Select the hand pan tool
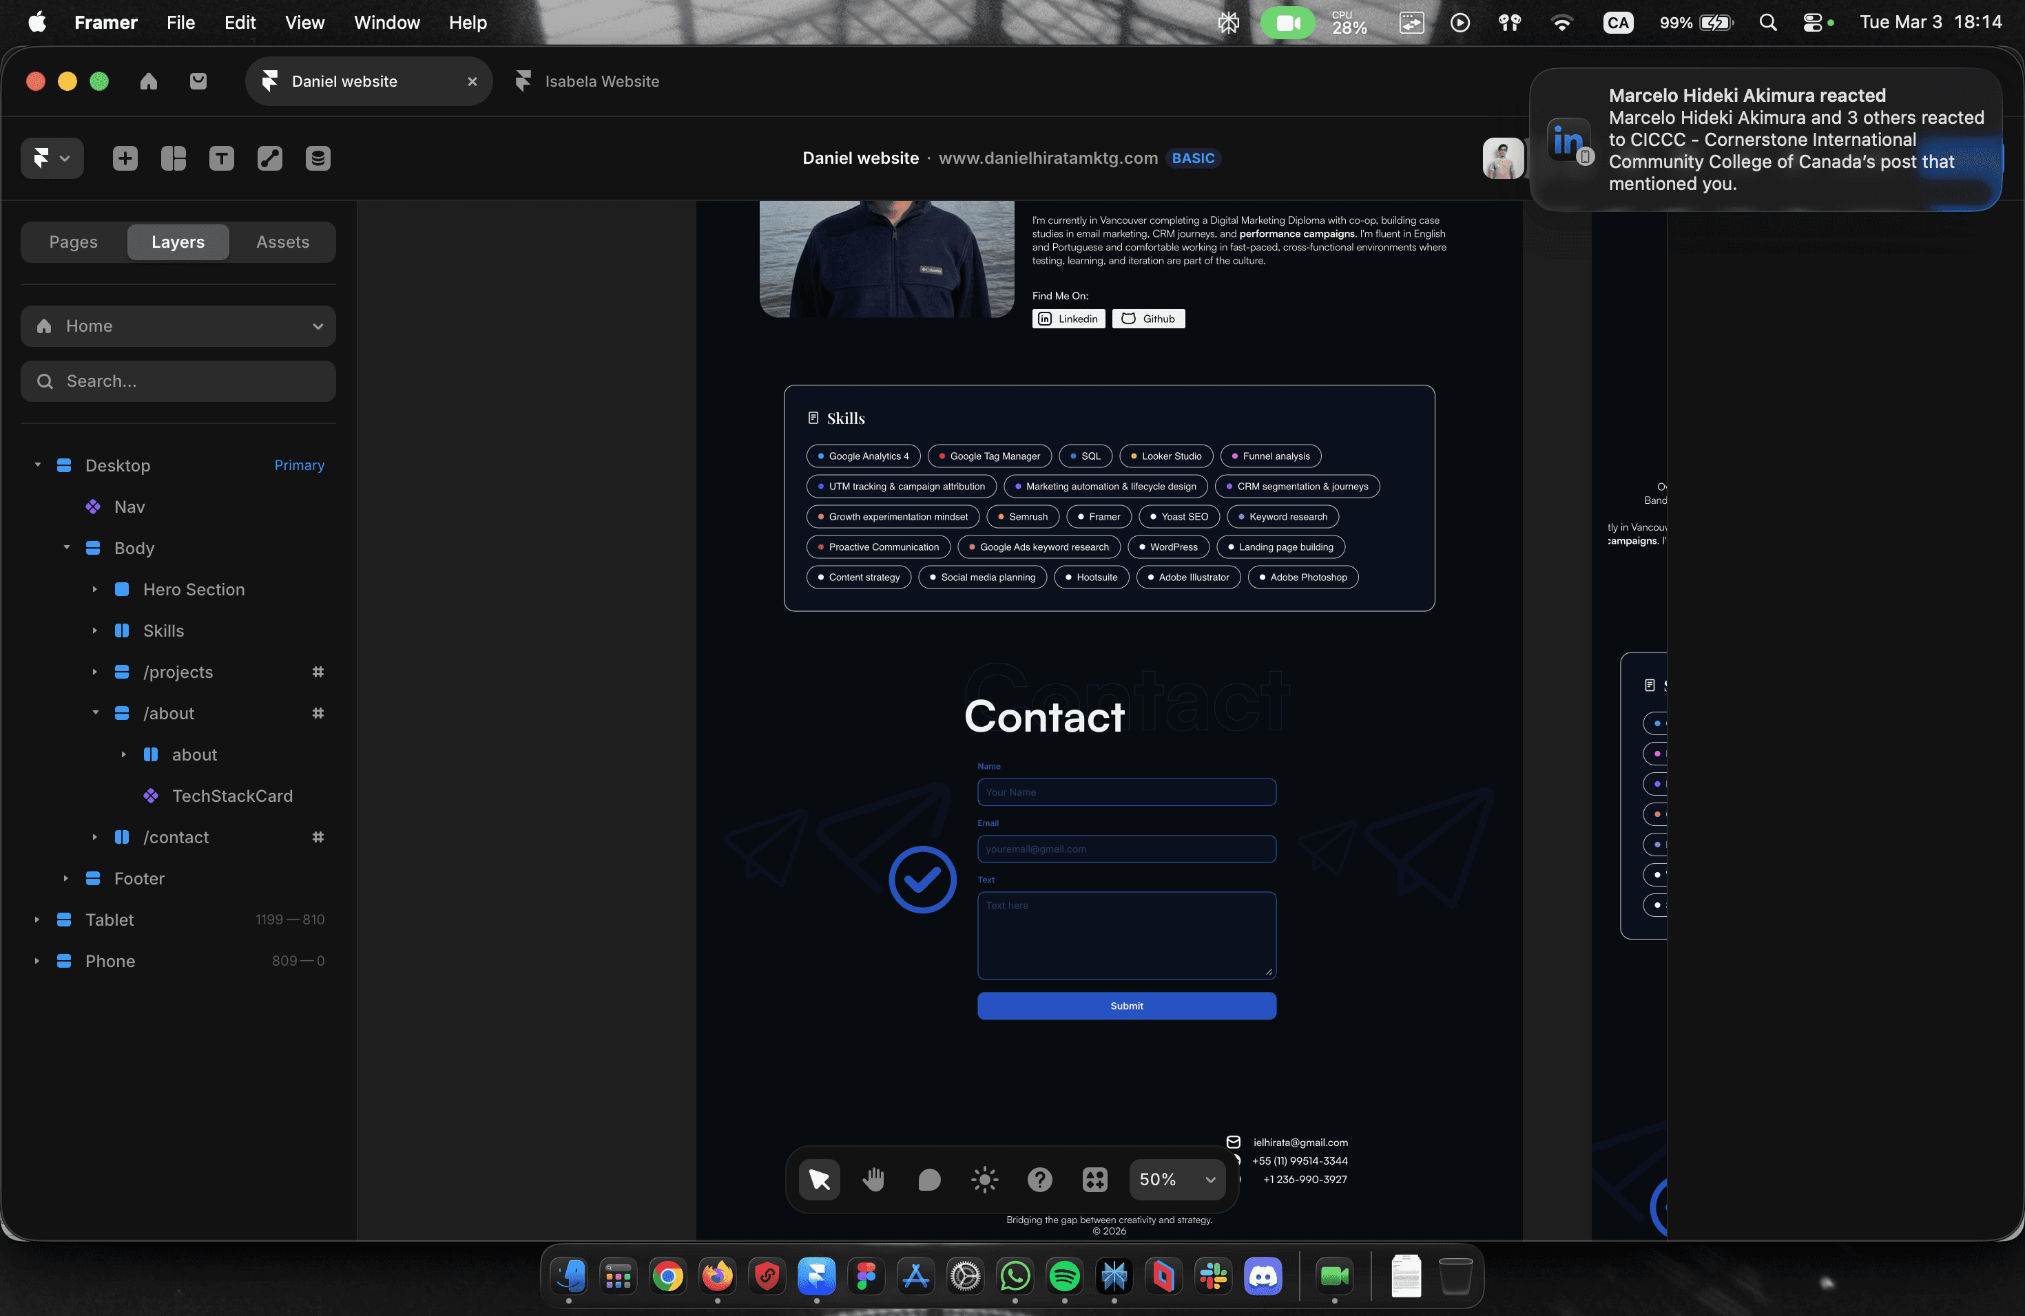 (874, 1179)
